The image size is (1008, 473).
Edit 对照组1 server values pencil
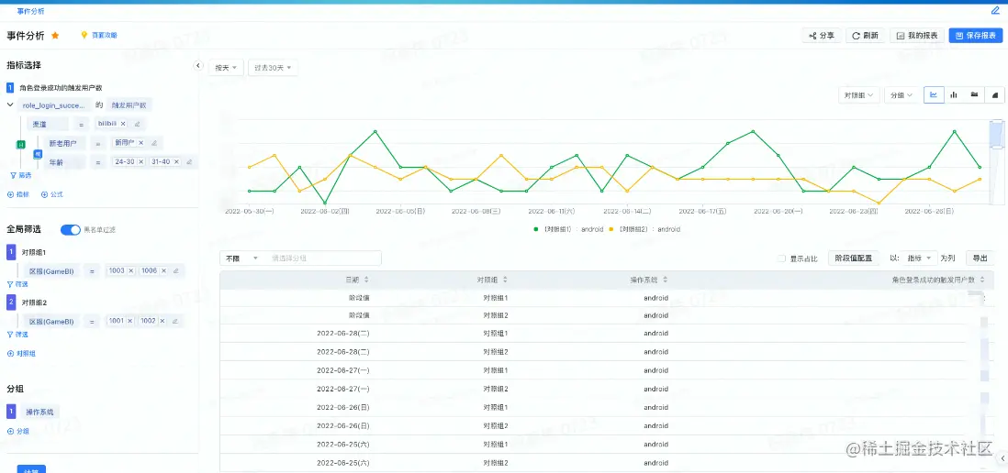click(x=175, y=270)
